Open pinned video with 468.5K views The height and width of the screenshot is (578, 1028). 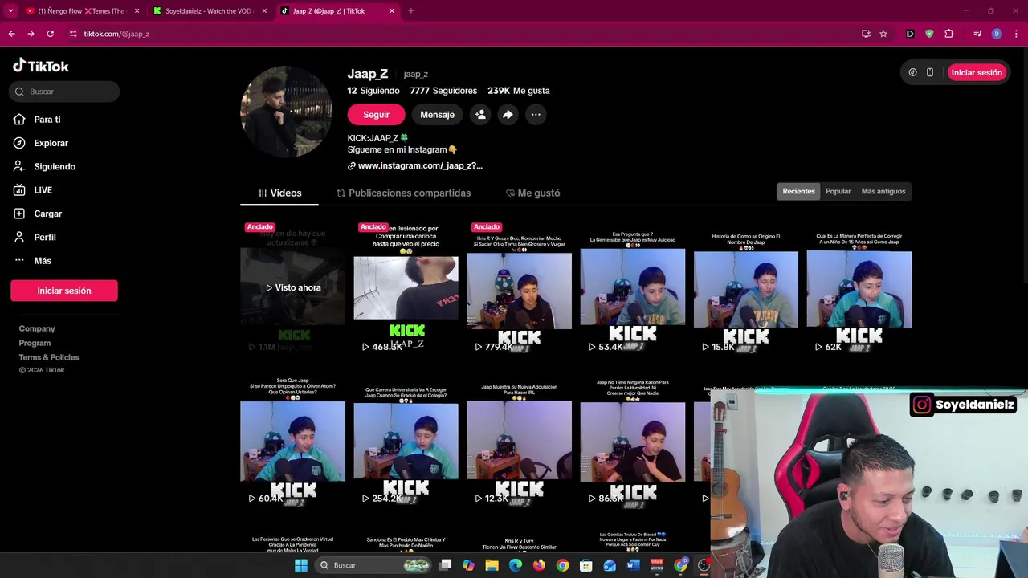coord(406,287)
